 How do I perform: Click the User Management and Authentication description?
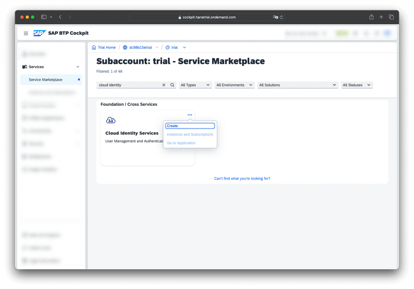point(134,141)
